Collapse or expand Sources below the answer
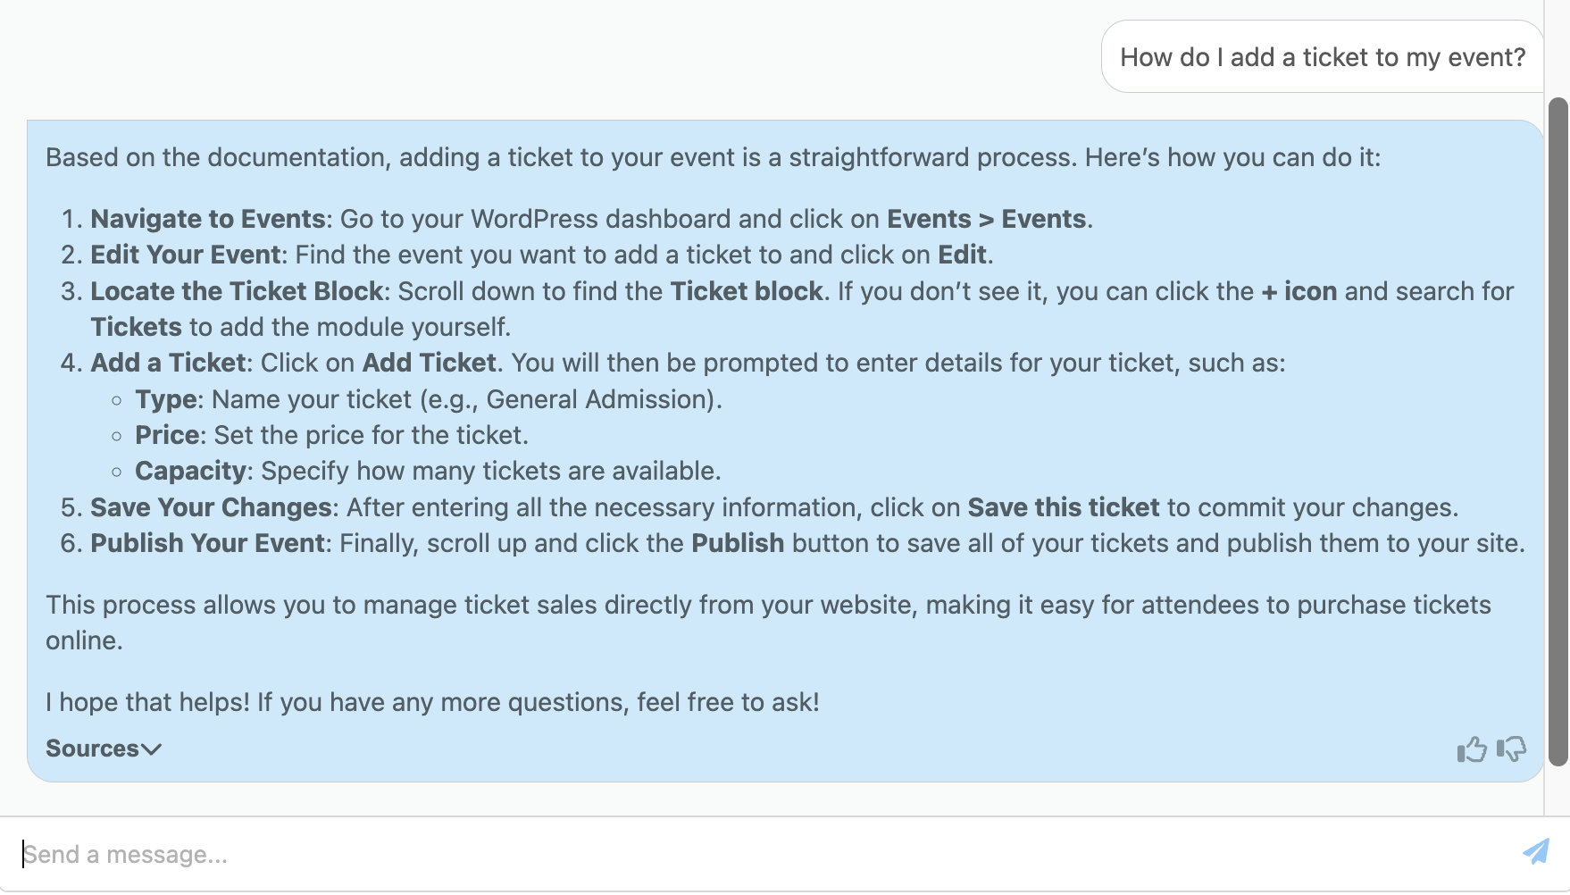This screenshot has width=1570, height=895. [x=104, y=749]
